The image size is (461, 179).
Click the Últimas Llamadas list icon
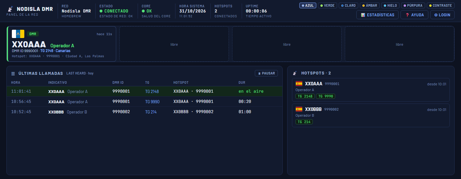[13, 74]
